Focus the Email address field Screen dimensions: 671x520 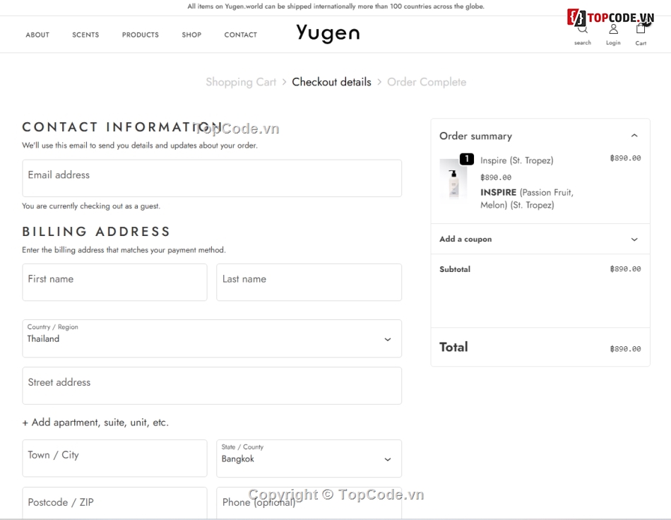[x=212, y=179]
